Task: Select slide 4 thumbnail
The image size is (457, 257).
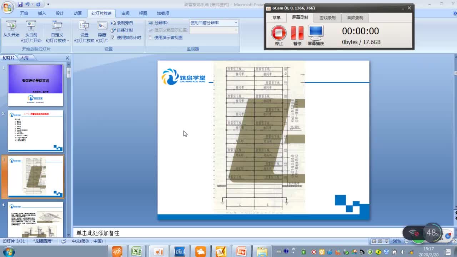Action: tap(35, 220)
